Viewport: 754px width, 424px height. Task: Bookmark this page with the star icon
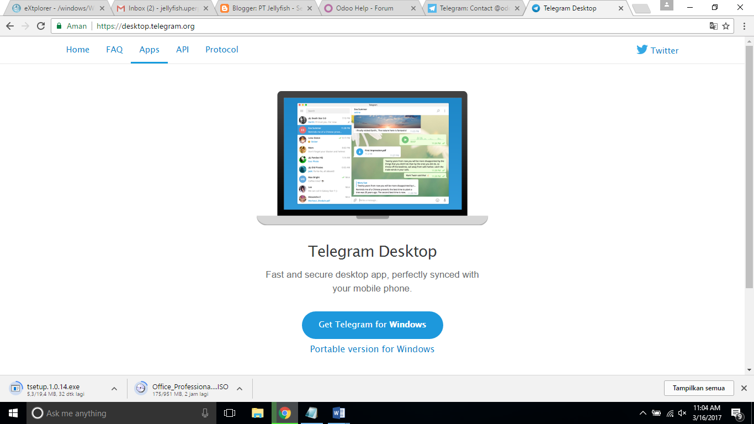pos(726,26)
